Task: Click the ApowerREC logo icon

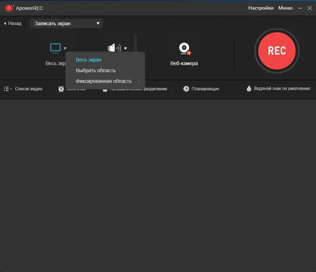Action: (8, 8)
